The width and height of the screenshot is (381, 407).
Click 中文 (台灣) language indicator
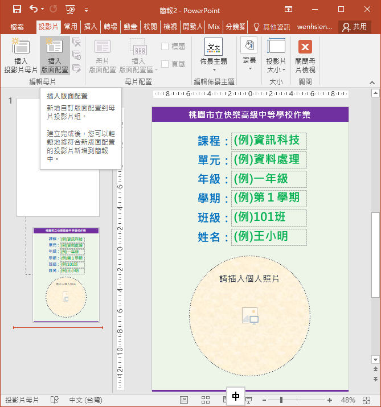point(85,400)
